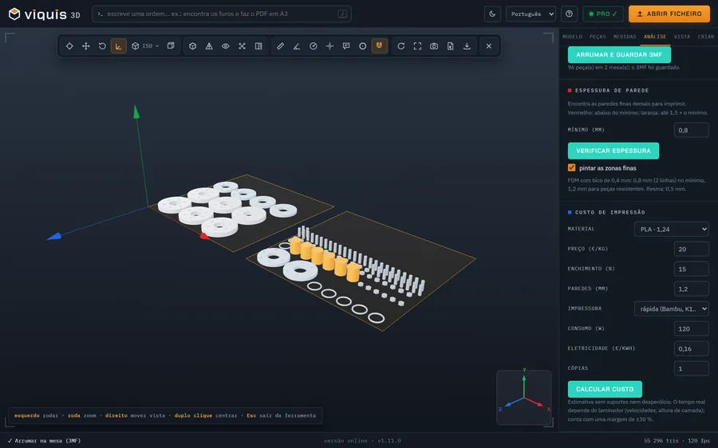Click the solid shading cube icon
The image size is (718, 448).
(193, 45)
